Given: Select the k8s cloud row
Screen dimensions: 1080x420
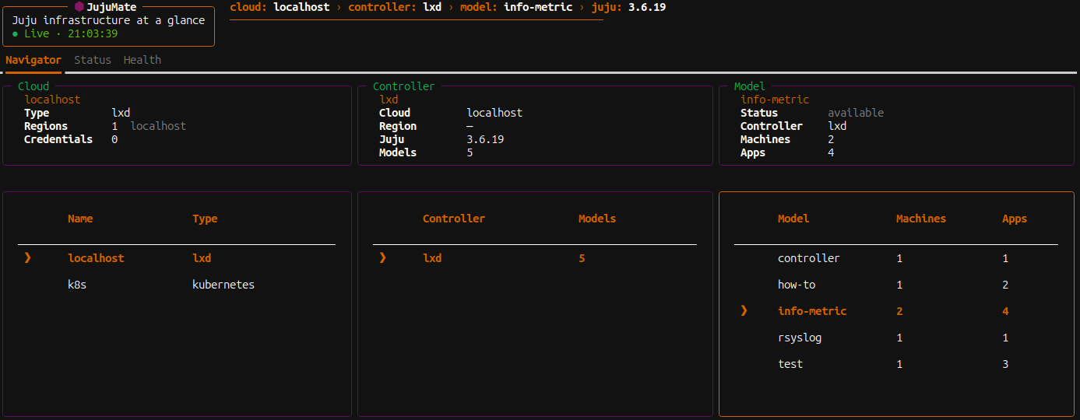Looking at the screenshot, I should [77, 285].
